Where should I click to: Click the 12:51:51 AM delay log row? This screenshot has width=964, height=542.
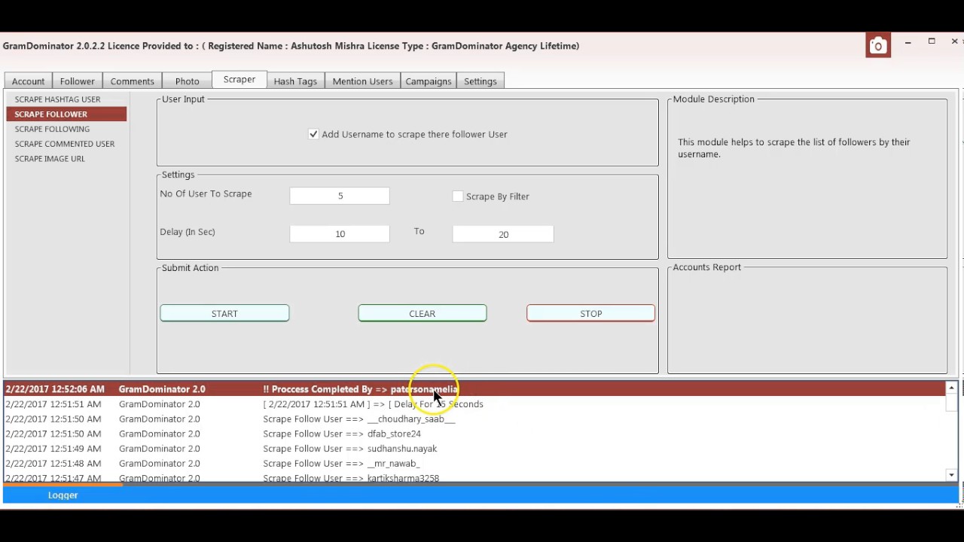pyautogui.click(x=475, y=404)
